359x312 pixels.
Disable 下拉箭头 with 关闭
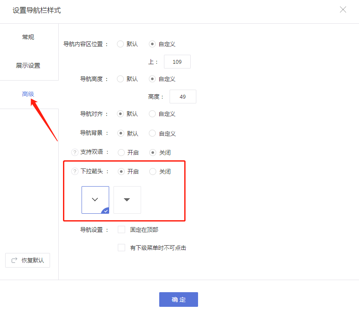[153, 172]
